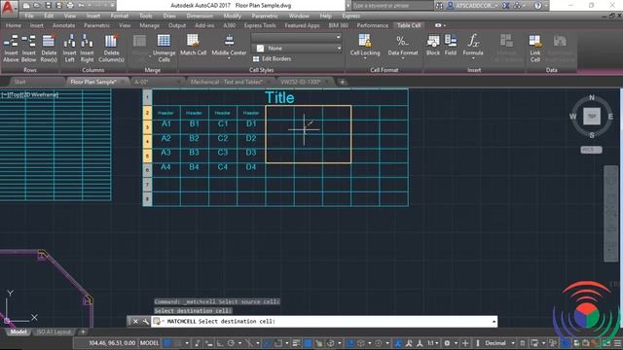Switch to the Start drawing tab
Viewport: 623px width, 350px height.
[19, 82]
